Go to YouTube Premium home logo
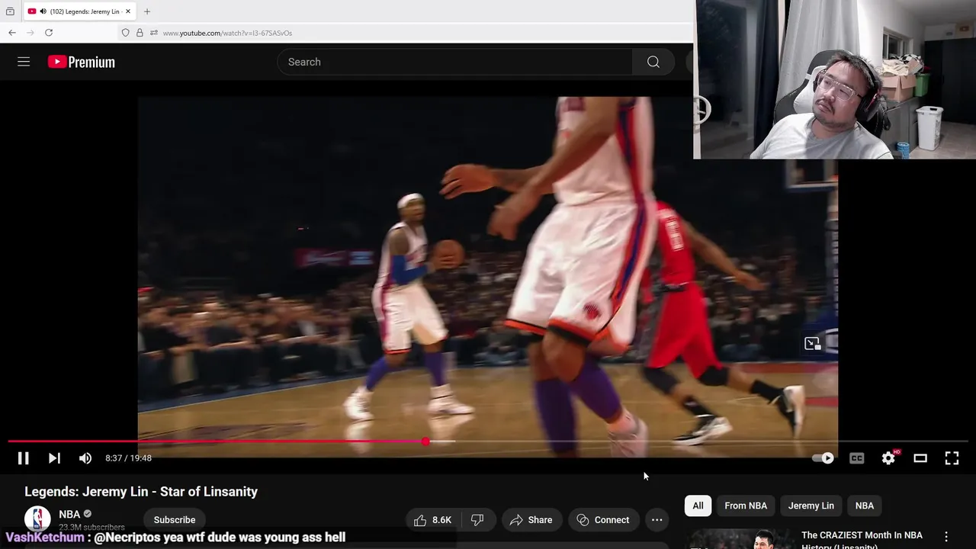Image resolution: width=976 pixels, height=549 pixels. (x=81, y=62)
